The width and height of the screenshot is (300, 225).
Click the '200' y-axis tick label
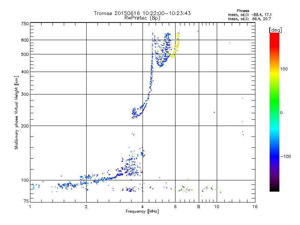(25, 126)
